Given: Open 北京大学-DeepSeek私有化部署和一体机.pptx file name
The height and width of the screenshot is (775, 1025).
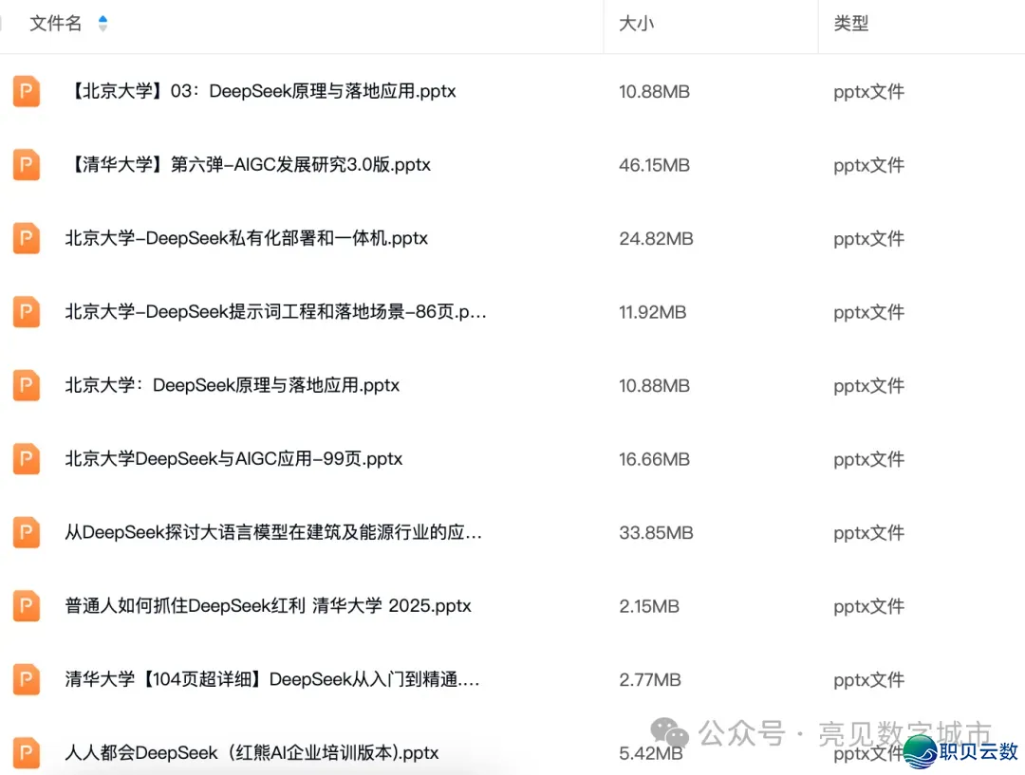Looking at the screenshot, I should 246,238.
